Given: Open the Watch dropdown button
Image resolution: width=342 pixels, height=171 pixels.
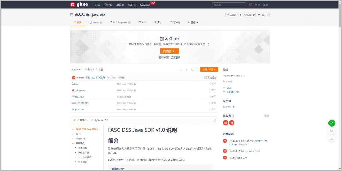Looking at the screenshot, I should [x=232, y=15].
